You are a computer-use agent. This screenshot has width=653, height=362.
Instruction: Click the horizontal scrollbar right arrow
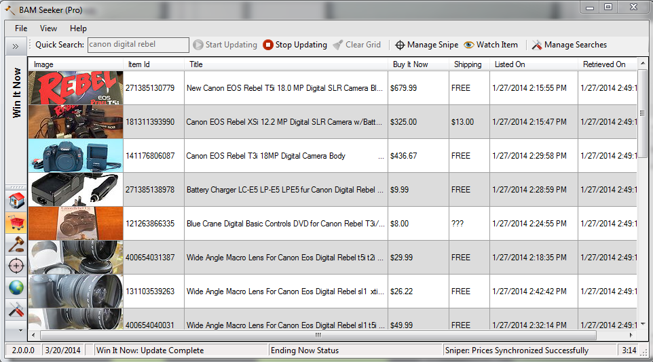631,335
